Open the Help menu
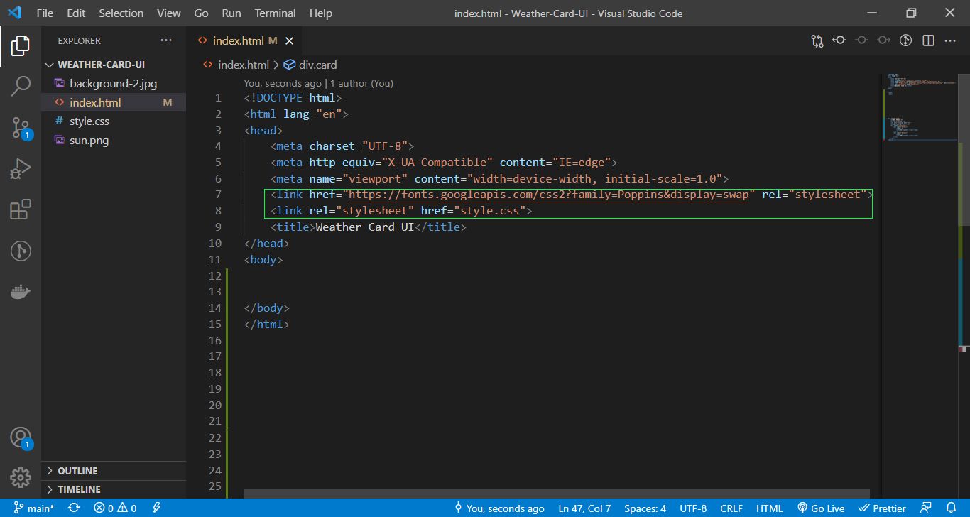The image size is (970, 517). click(321, 13)
